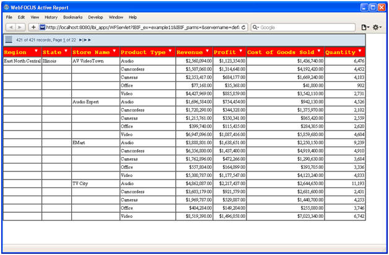The height and width of the screenshot is (255, 389).
Task: Click page number 1 in pagination
Action: tap(64, 40)
